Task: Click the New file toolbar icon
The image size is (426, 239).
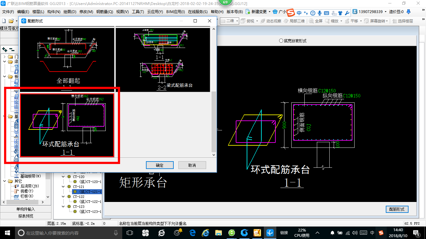Action: click(x=4, y=21)
